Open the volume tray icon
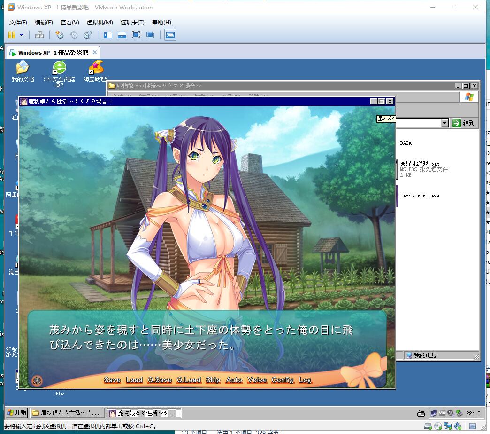Viewport: 490px width, 434px height. [x=450, y=413]
